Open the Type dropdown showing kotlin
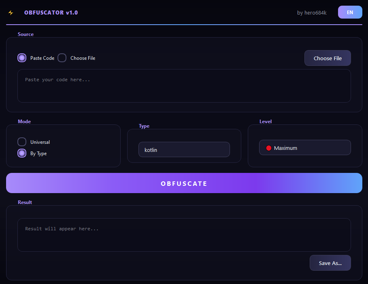 click(184, 149)
